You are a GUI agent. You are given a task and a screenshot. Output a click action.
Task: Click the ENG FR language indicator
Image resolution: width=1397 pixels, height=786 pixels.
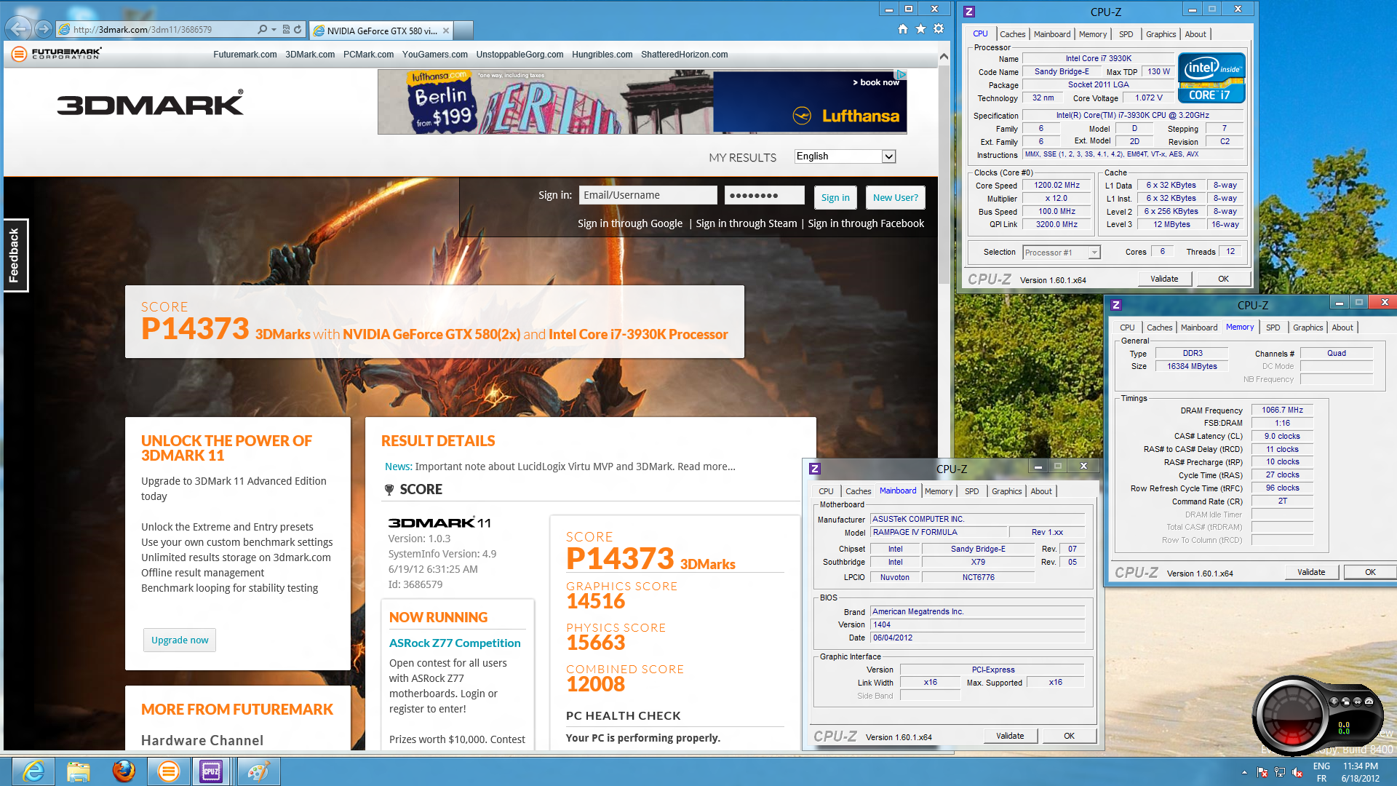[1321, 772]
